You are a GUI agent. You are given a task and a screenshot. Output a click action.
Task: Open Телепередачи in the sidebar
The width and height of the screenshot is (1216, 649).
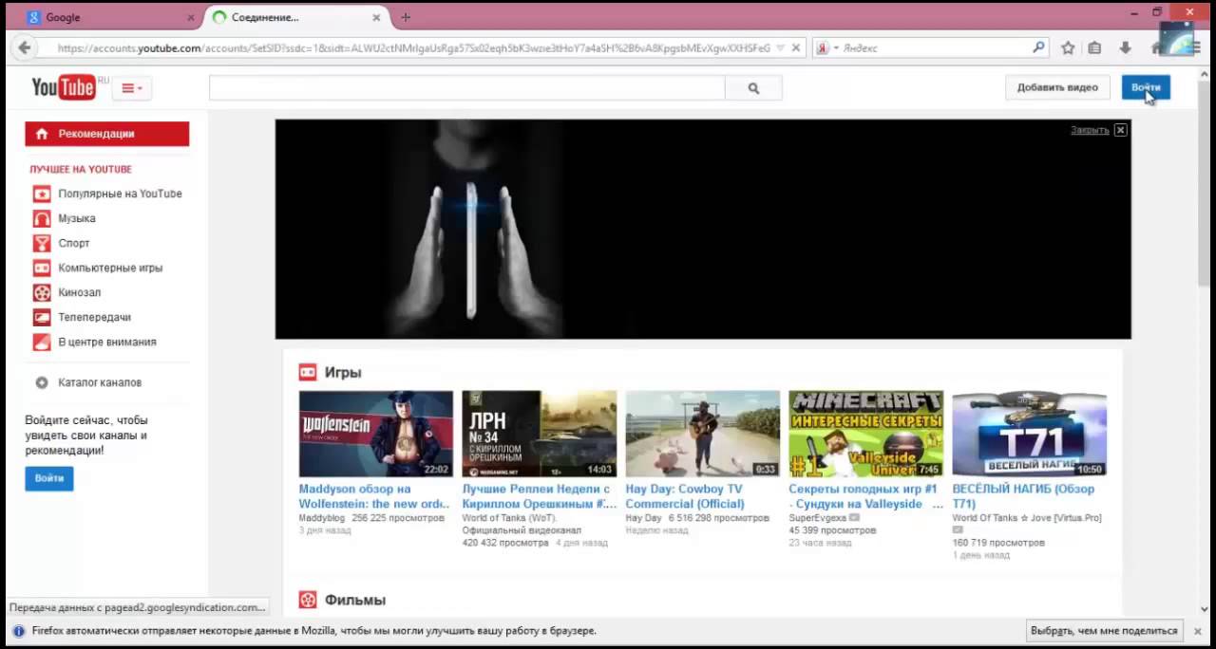[x=94, y=317]
